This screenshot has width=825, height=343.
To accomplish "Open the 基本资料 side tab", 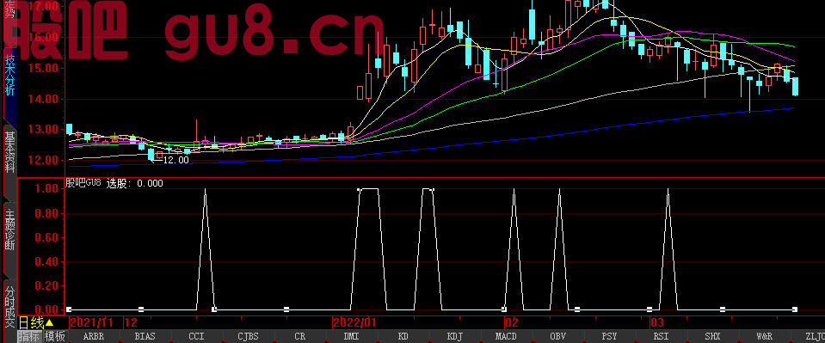I will (10, 153).
